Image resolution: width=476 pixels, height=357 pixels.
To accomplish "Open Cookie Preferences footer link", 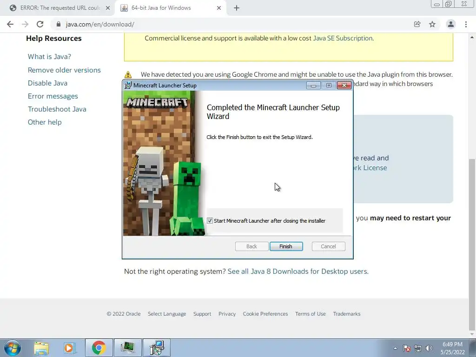I will 265,314.
